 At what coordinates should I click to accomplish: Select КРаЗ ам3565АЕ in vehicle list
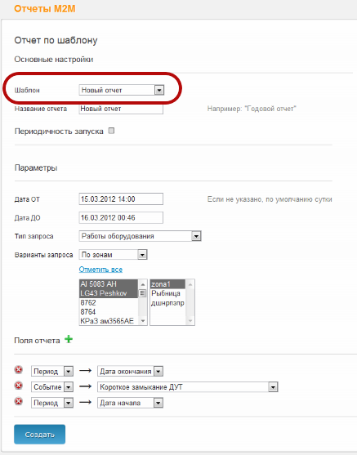pyautogui.click(x=109, y=321)
